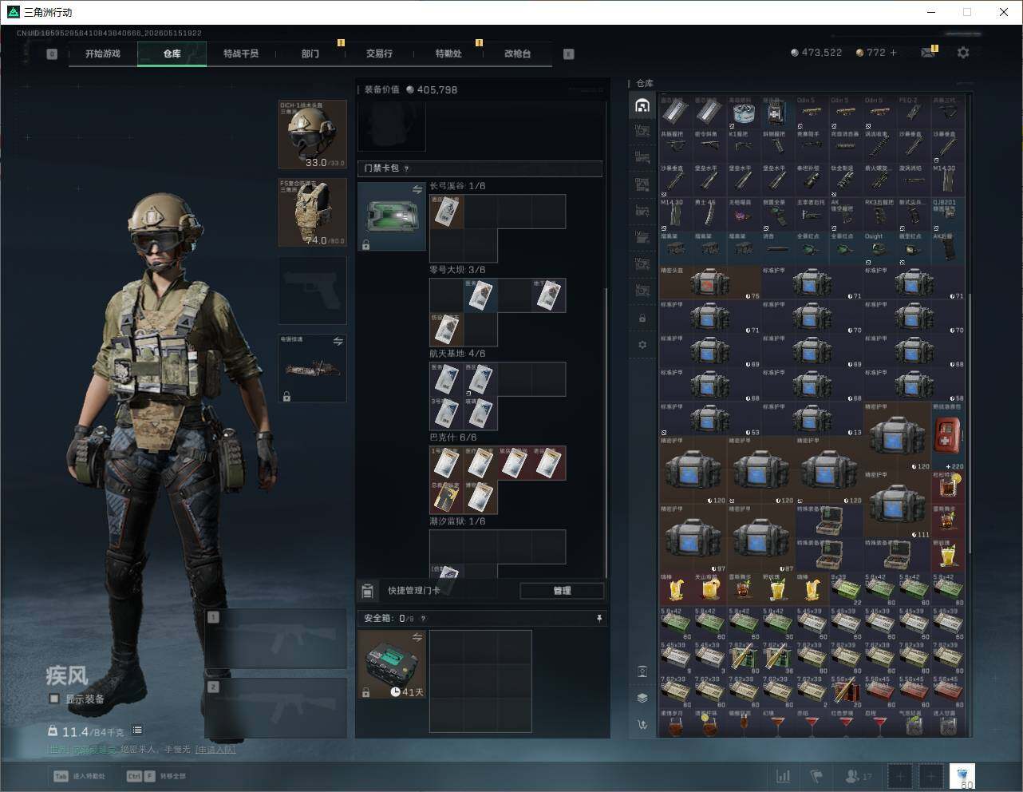Open the bar-chart stats icon in bottom bar

[784, 776]
